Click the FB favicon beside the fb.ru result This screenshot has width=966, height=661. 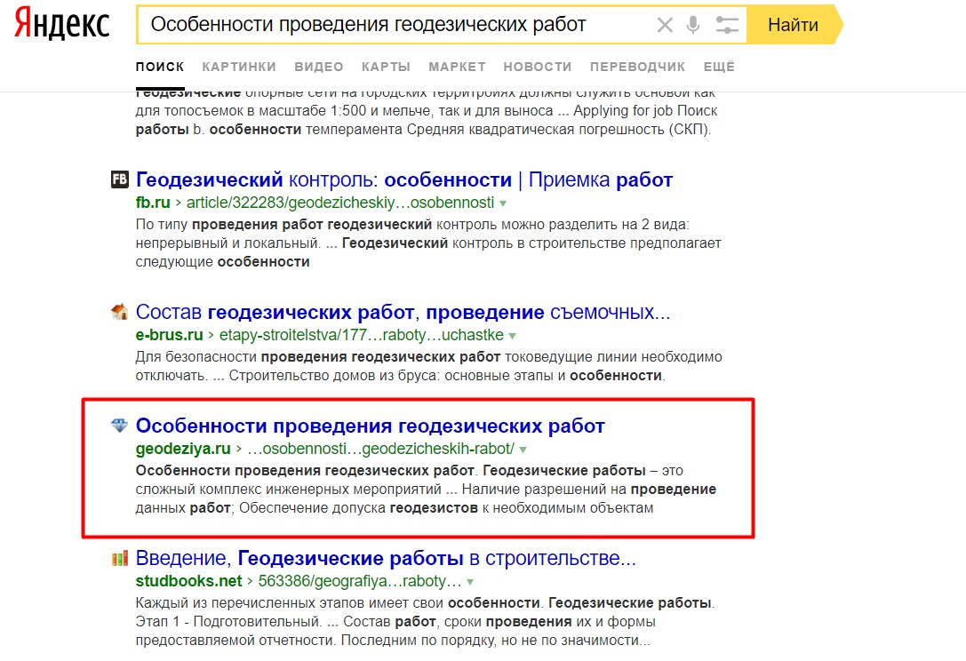coord(119,179)
